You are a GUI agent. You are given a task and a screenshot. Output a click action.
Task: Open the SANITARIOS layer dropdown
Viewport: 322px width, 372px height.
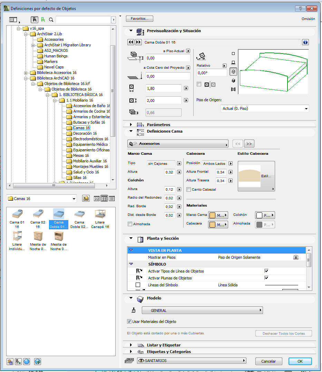point(191,361)
